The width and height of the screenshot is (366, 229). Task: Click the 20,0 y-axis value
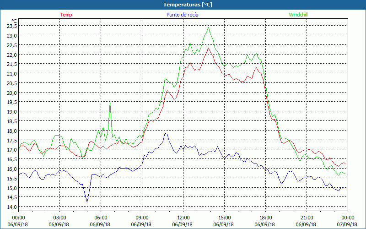(12, 93)
